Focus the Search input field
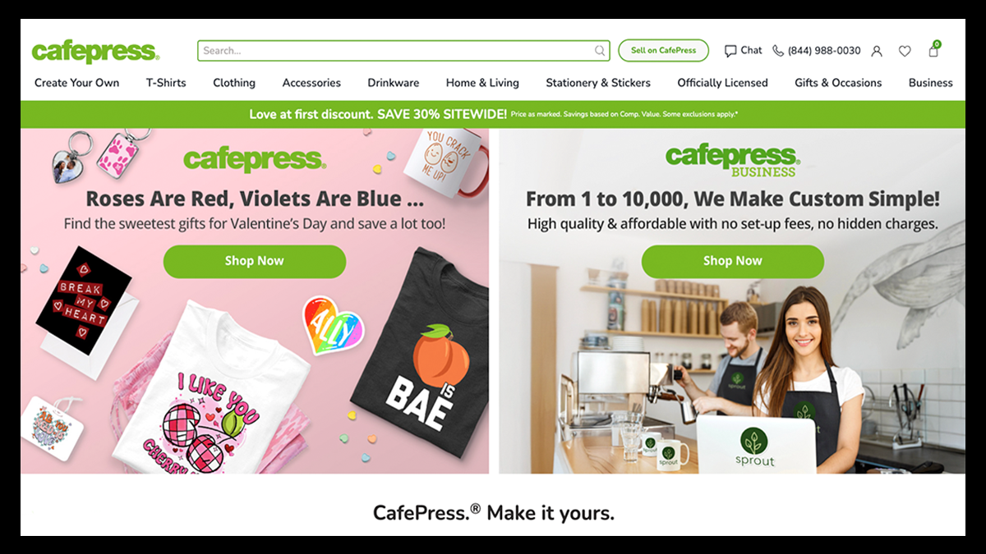The image size is (986, 554). (x=403, y=51)
